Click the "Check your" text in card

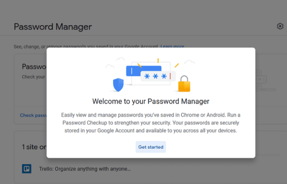point(33,77)
